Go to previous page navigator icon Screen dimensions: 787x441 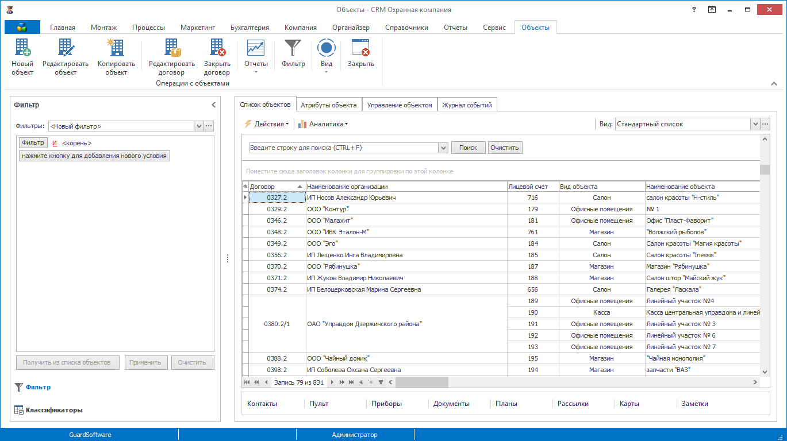(x=256, y=382)
